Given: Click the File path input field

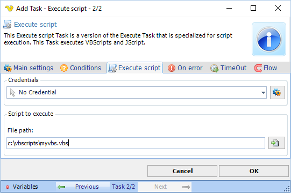Looking at the screenshot, I should [x=136, y=143].
